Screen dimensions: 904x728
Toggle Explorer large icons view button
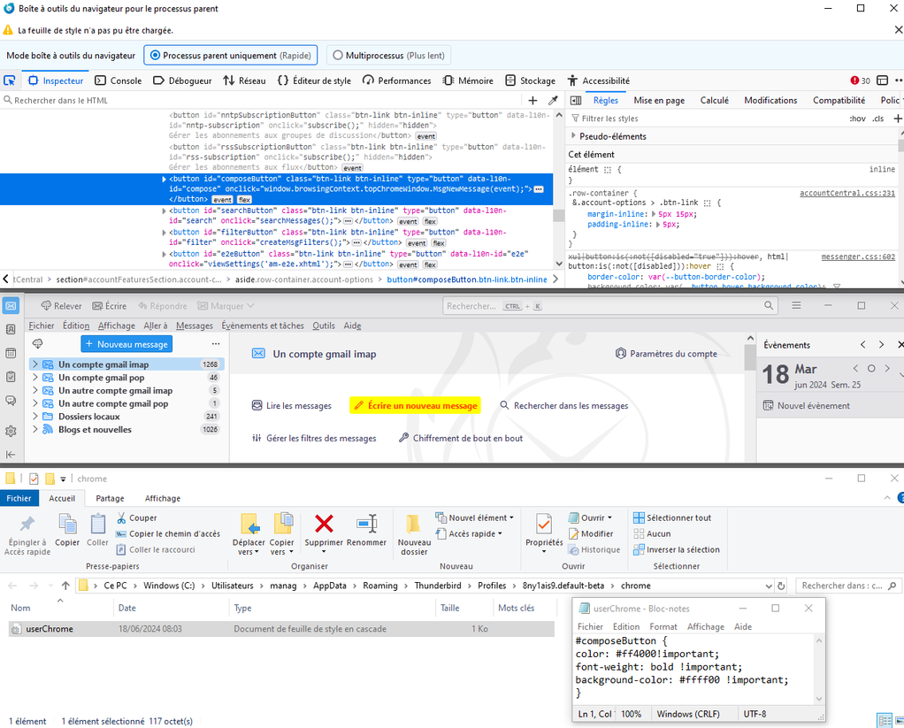(x=898, y=721)
